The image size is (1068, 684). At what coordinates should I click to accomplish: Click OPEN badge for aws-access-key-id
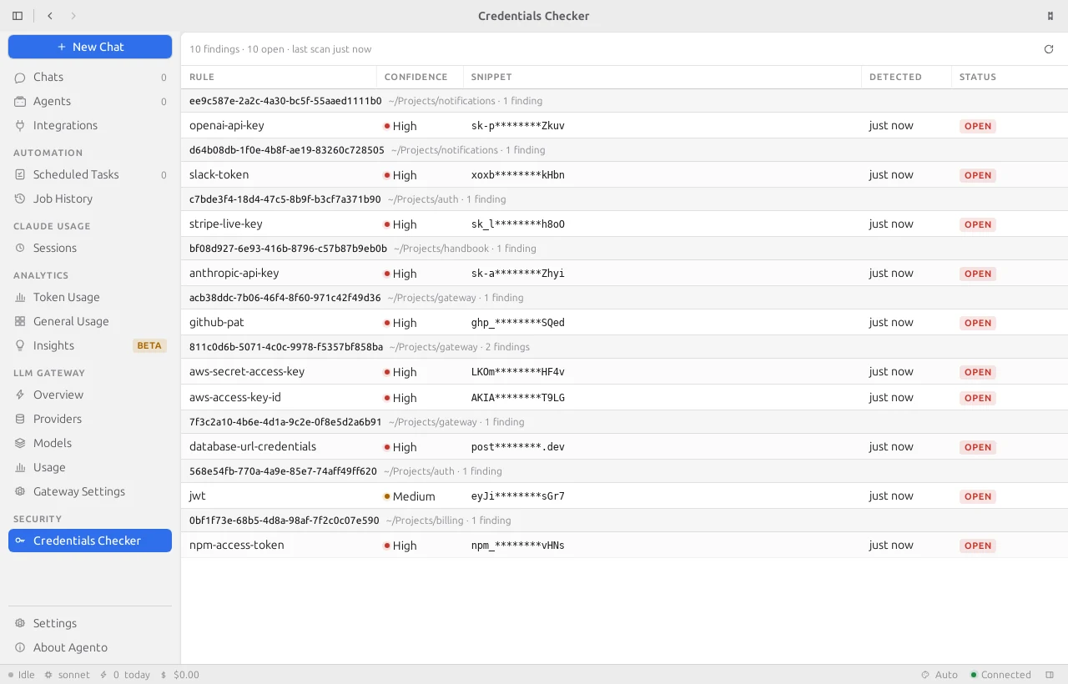(978, 398)
